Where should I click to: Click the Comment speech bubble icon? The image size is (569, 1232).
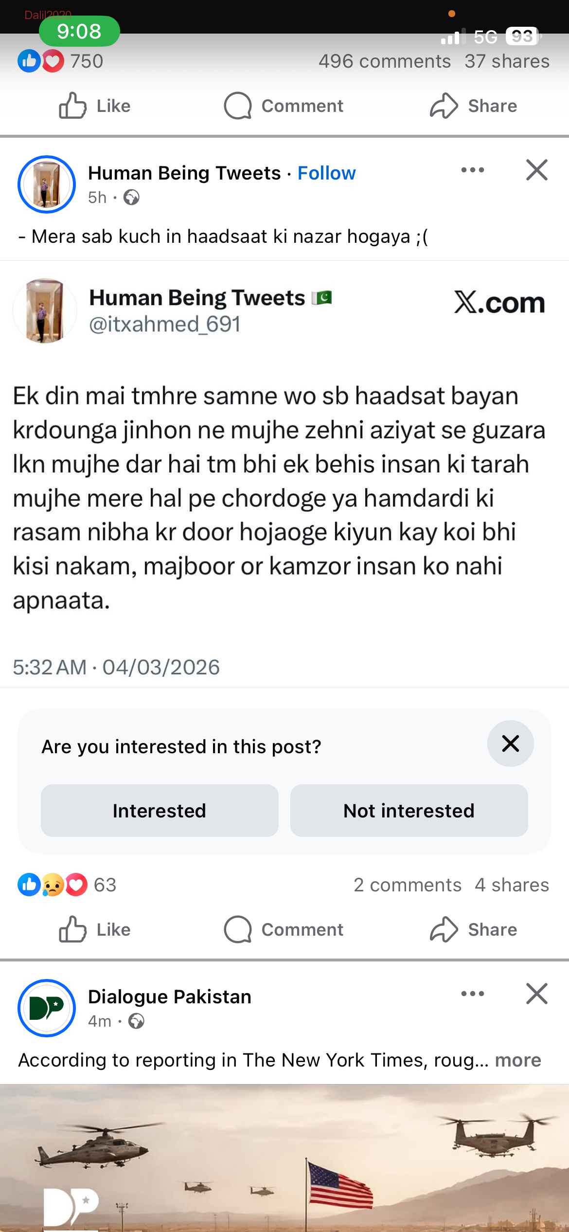(x=238, y=106)
